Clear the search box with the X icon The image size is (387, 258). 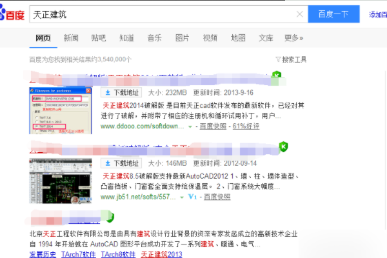[300, 14]
